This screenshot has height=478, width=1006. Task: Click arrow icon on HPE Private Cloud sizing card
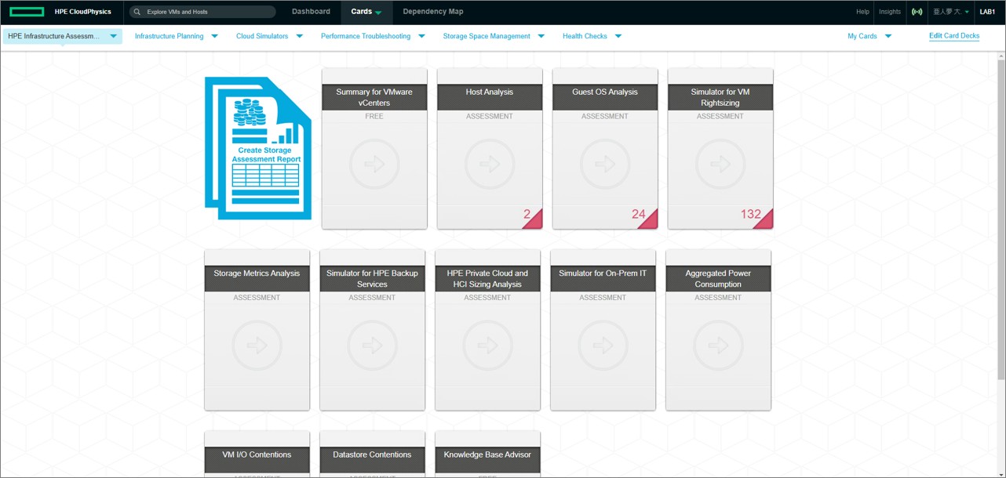pos(488,345)
